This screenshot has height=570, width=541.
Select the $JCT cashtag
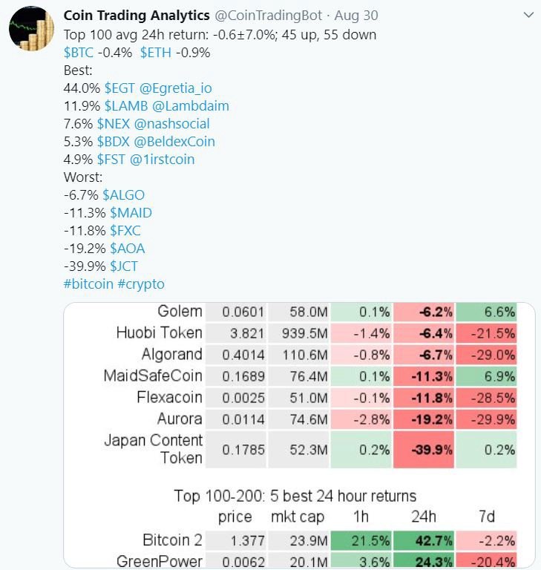click(x=123, y=266)
